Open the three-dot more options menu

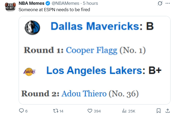[x=168, y=3]
